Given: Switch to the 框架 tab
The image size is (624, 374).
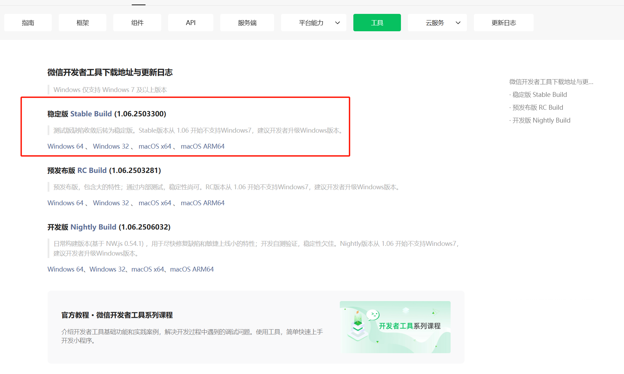Looking at the screenshot, I should 82,23.
